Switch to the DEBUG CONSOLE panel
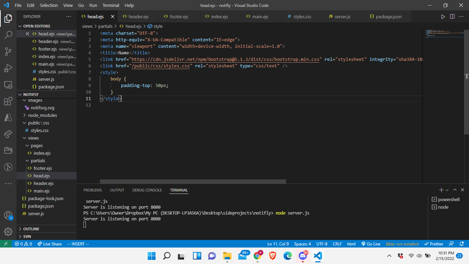Screen dimensions: 469x264 pyautogui.click(x=147, y=190)
